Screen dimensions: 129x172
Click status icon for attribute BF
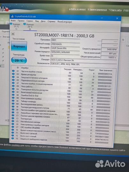click(x=13, y=110)
